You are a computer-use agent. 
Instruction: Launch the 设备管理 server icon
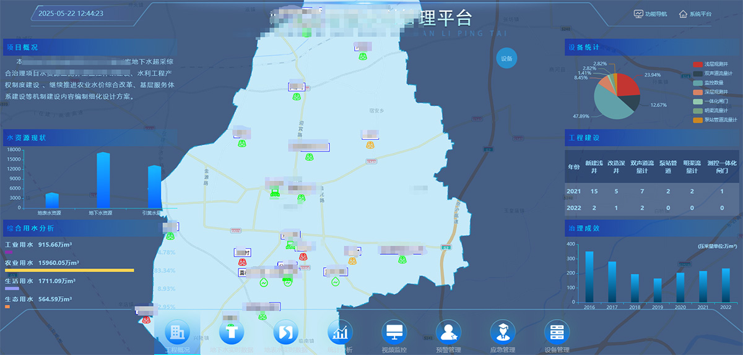pyautogui.click(x=557, y=332)
